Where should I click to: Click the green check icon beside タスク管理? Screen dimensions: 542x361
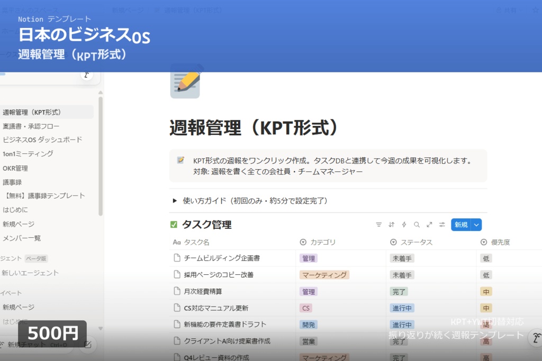tap(174, 224)
